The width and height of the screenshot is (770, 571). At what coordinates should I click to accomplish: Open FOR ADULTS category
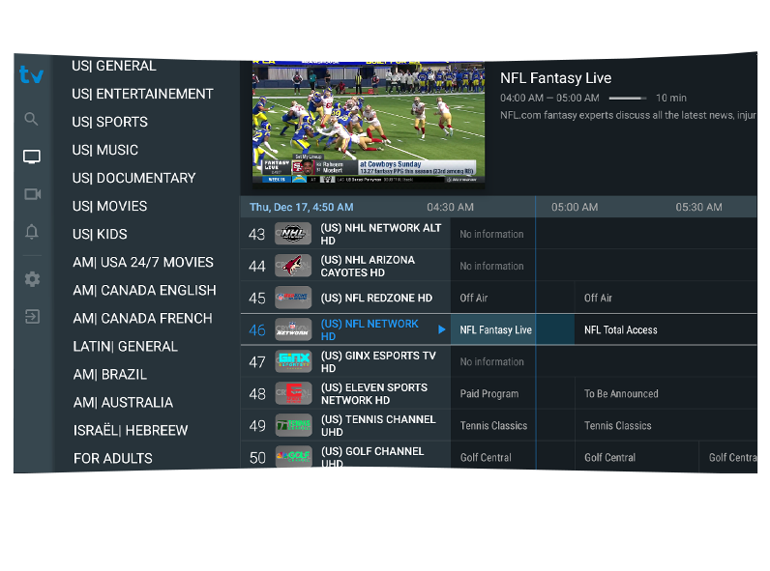pyautogui.click(x=113, y=458)
